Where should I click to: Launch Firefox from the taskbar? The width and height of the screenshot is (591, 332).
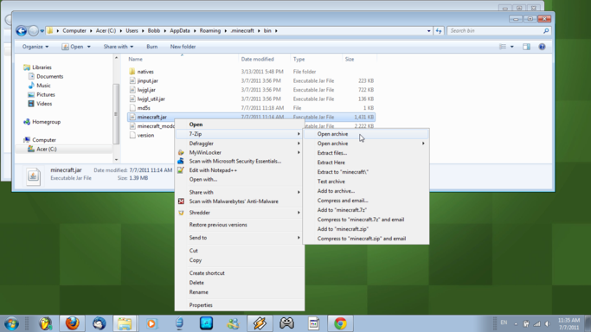(72, 323)
